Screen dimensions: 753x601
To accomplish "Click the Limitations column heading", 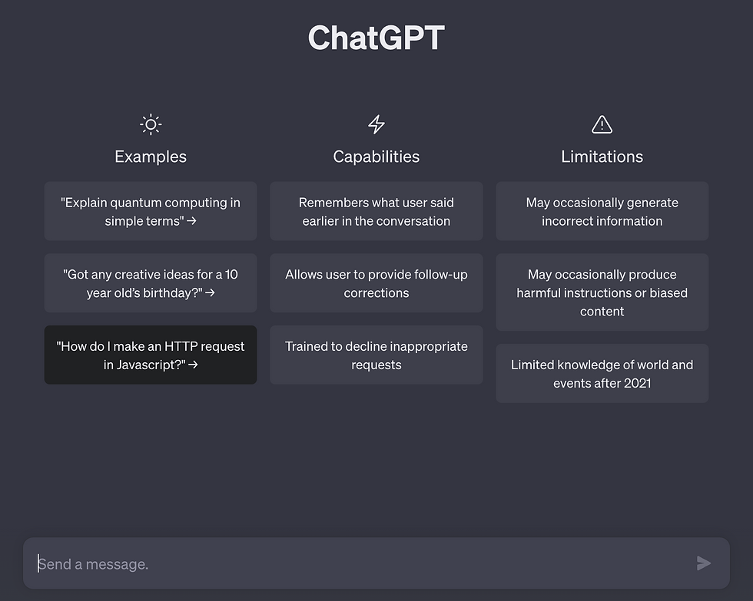I will coord(602,157).
